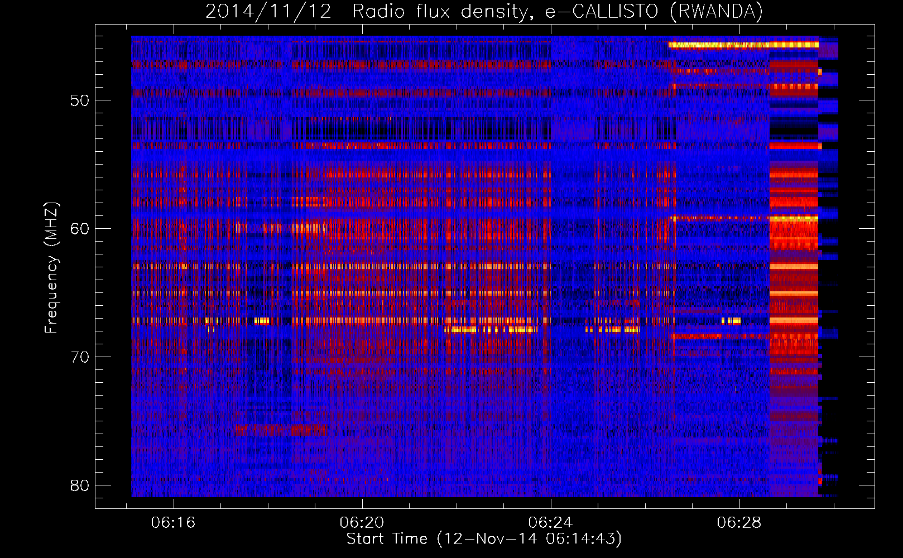Click the 06:20 time tick label
This screenshot has width=903, height=558.
[362, 523]
